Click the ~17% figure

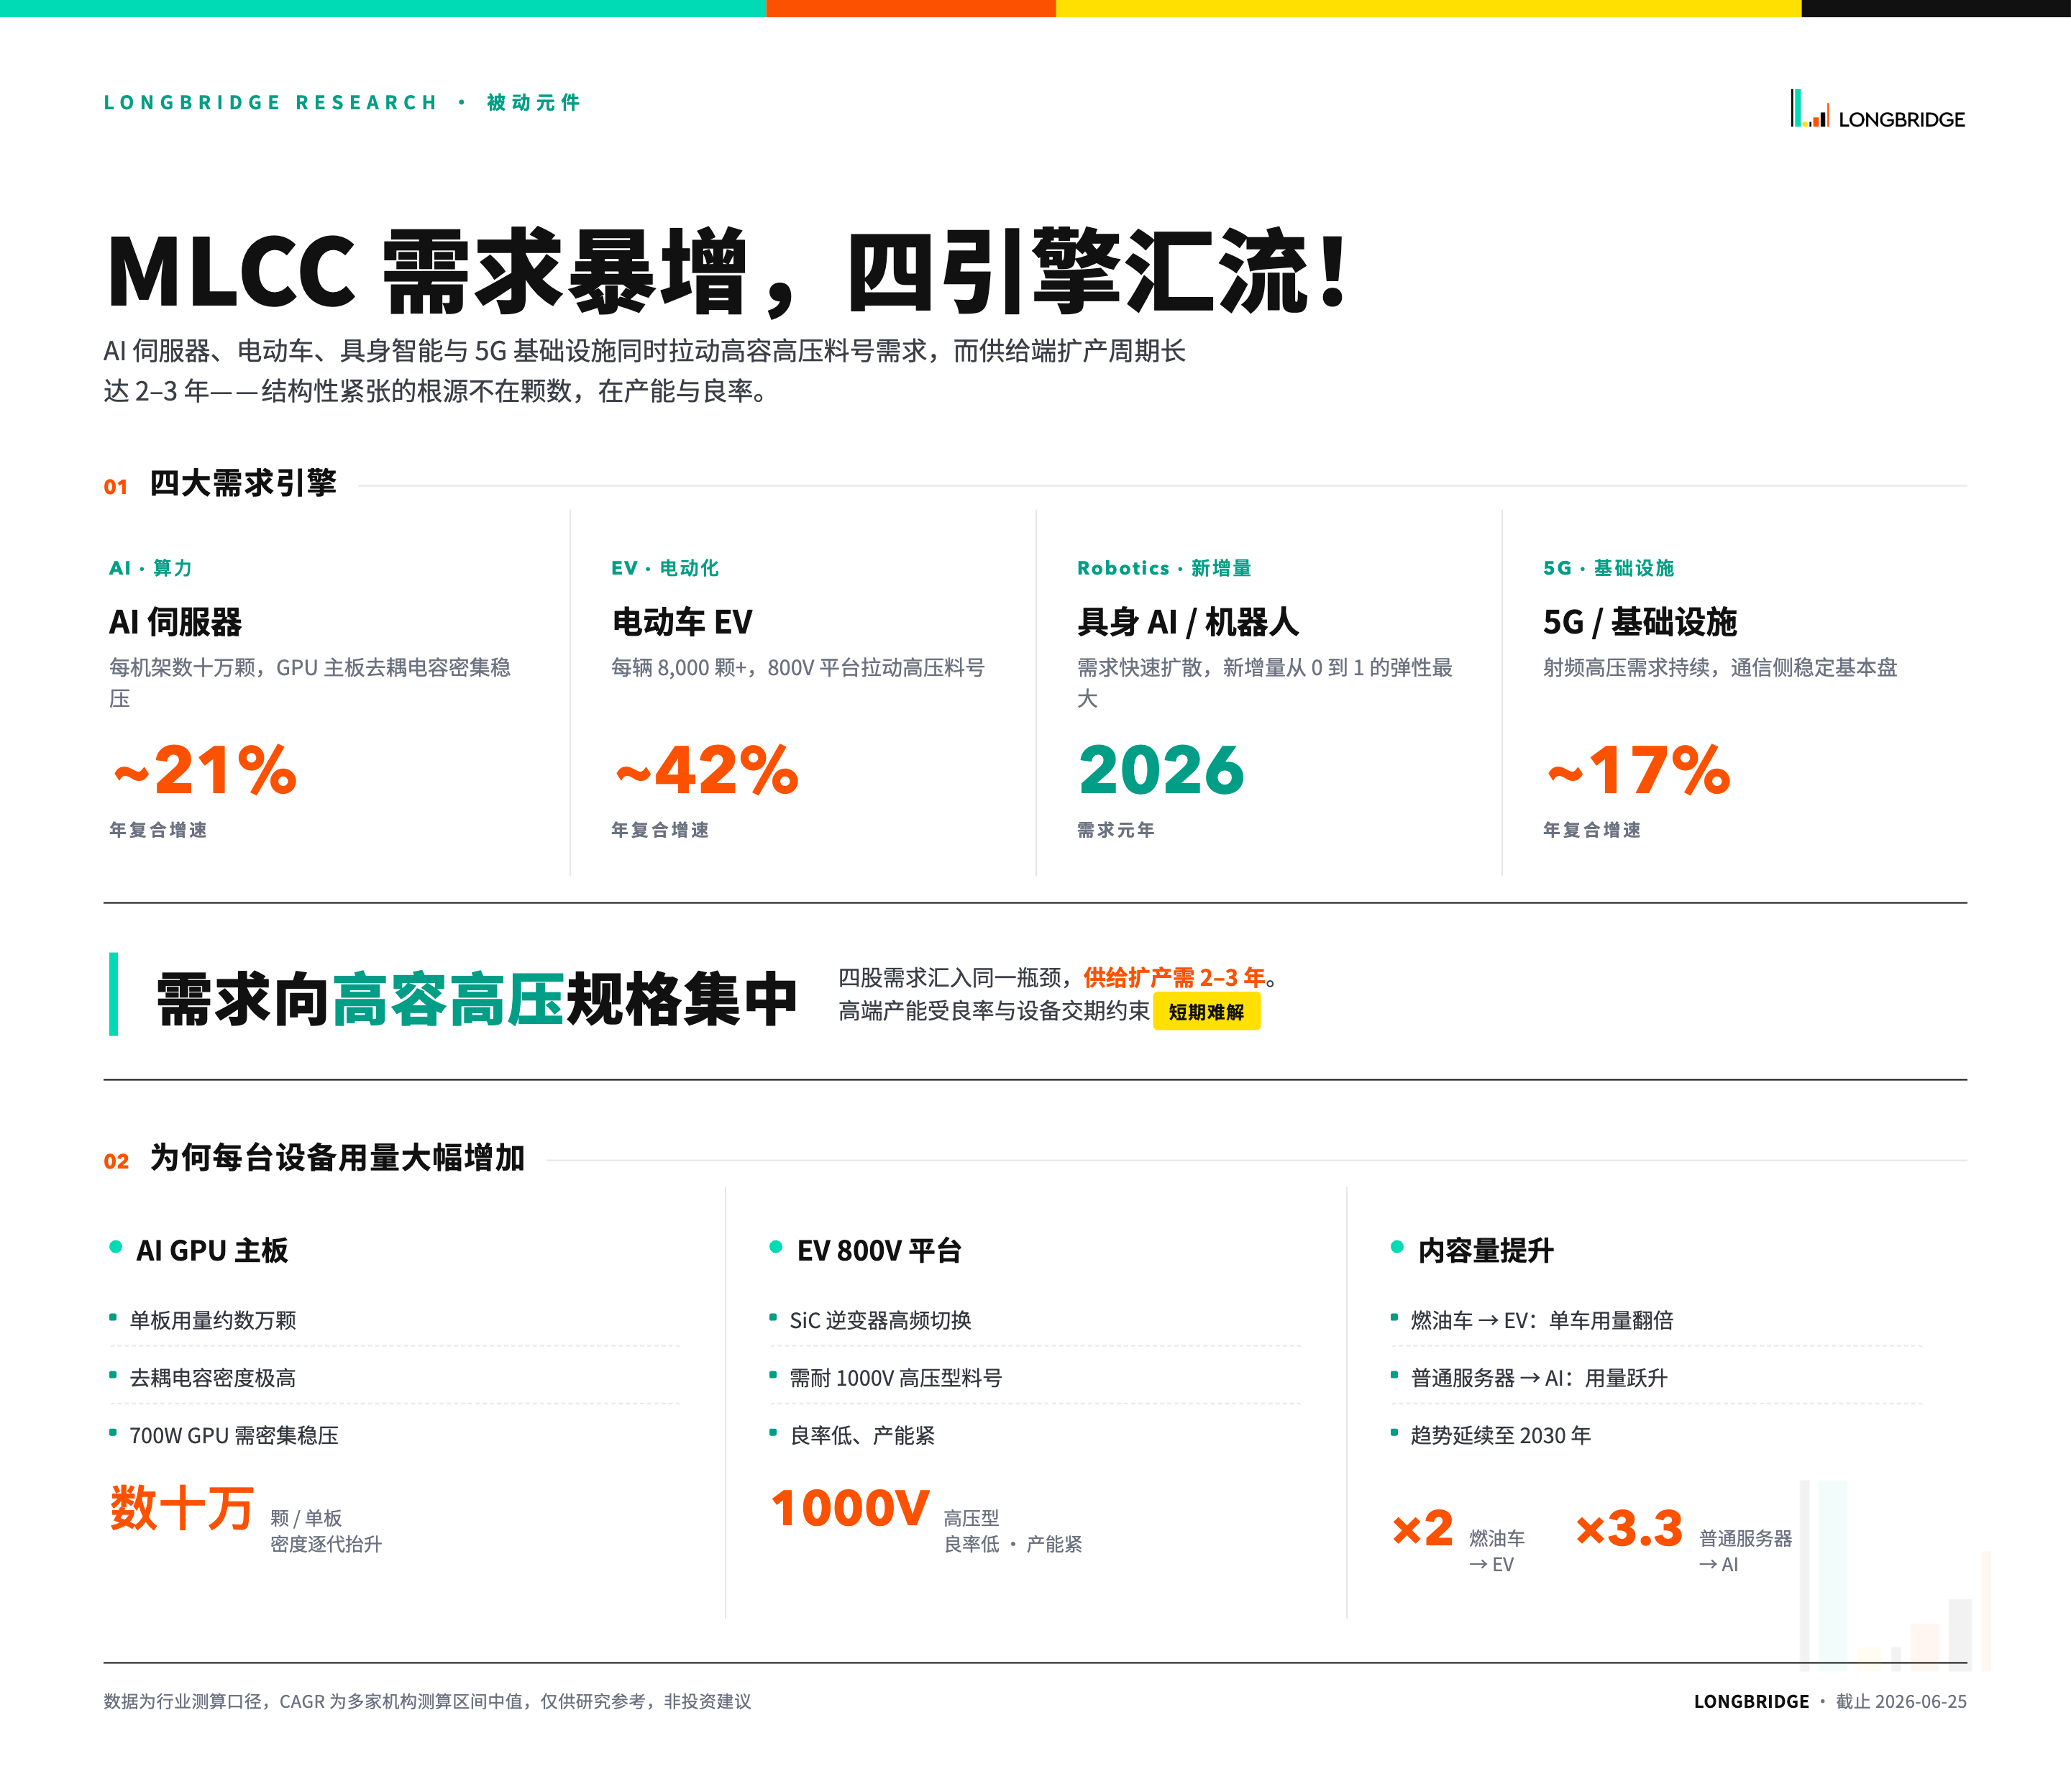point(1639,770)
